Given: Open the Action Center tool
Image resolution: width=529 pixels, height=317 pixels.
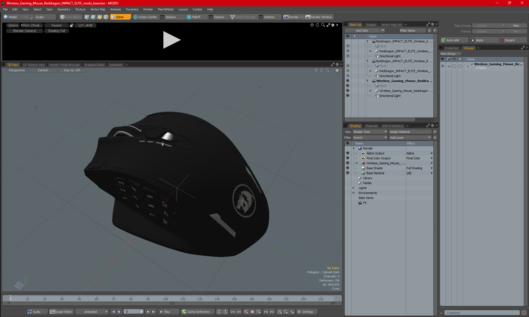Looking at the screenshot, I should [x=145, y=17].
